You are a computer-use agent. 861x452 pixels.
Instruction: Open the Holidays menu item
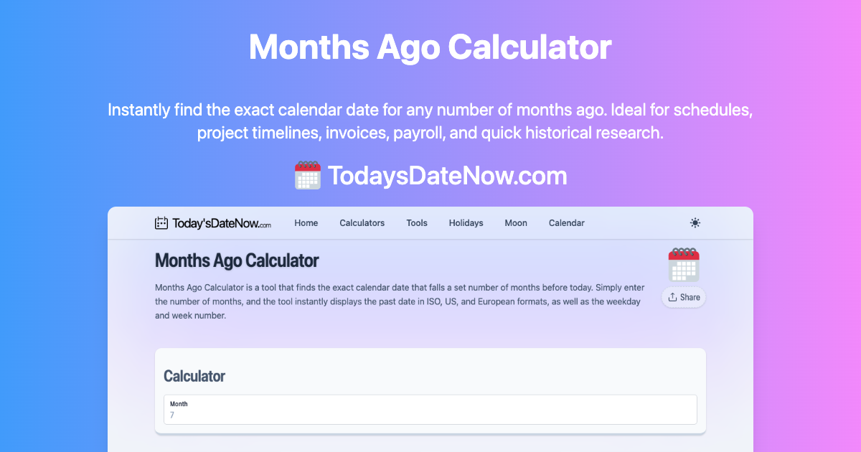click(x=466, y=222)
